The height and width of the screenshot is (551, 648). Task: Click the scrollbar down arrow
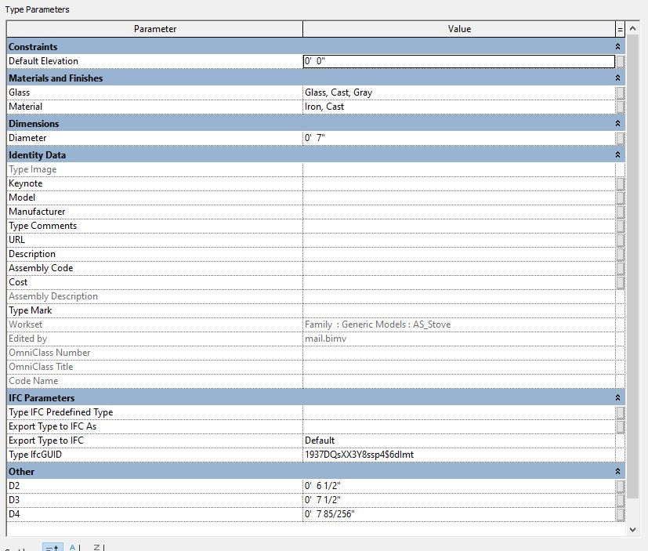pos(633,530)
